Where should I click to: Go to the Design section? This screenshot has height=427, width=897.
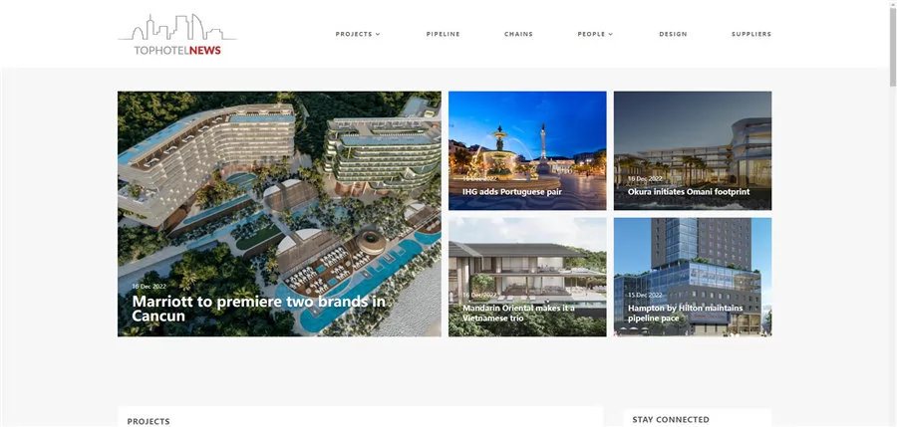[x=673, y=34]
